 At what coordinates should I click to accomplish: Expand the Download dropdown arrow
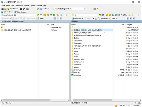coord(83,18)
